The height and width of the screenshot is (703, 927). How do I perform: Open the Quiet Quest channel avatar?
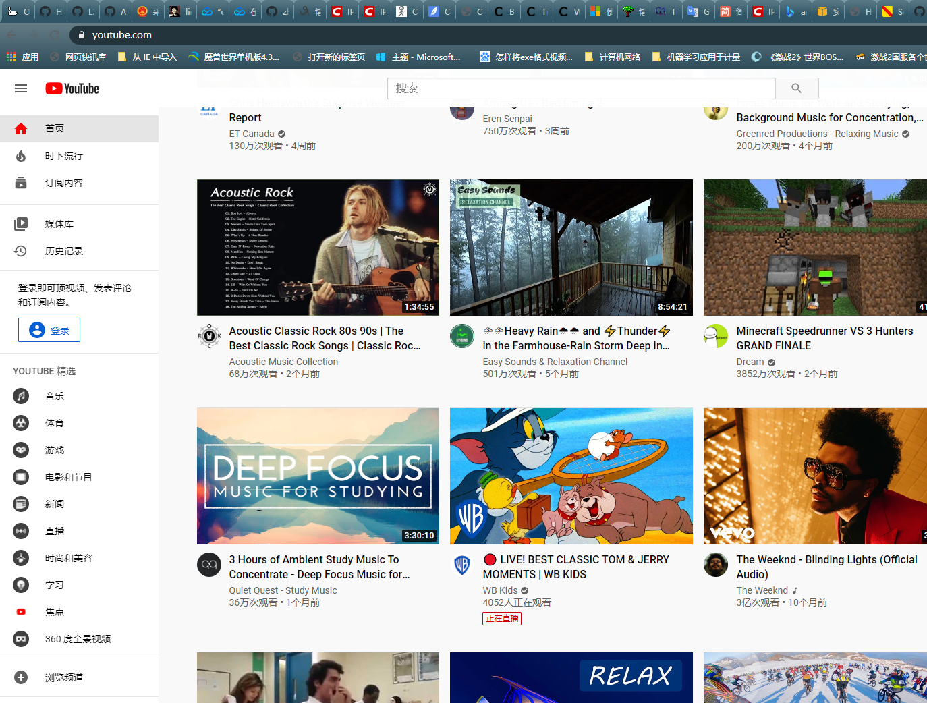click(x=209, y=565)
